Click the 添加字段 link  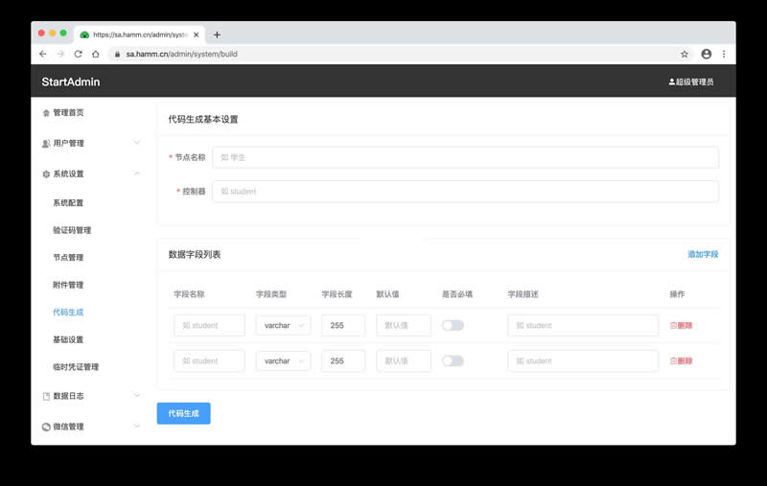pos(703,254)
